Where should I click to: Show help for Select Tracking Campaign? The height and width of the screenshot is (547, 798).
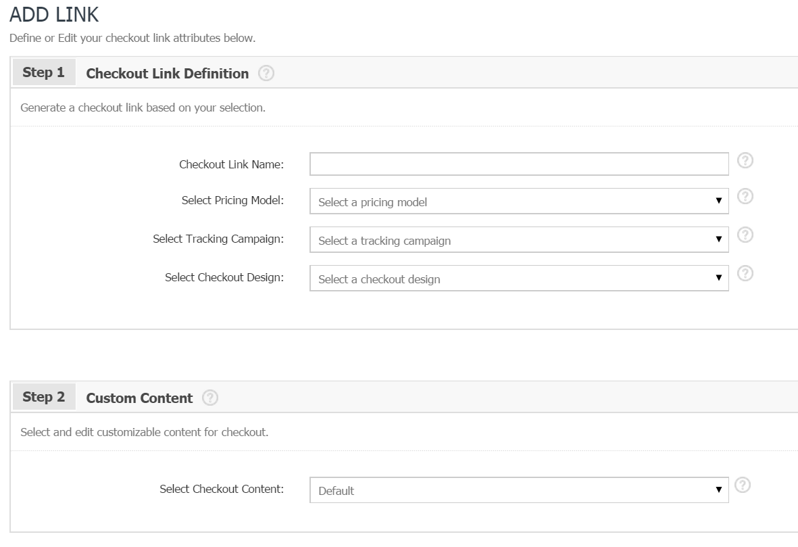pyautogui.click(x=745, y=235)
